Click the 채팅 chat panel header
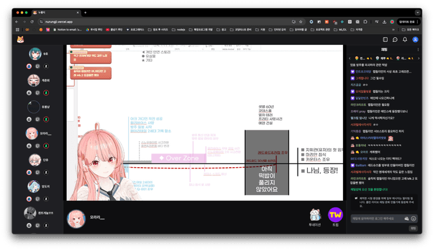Viewport: 434px width, 250px height. [384, 50]
